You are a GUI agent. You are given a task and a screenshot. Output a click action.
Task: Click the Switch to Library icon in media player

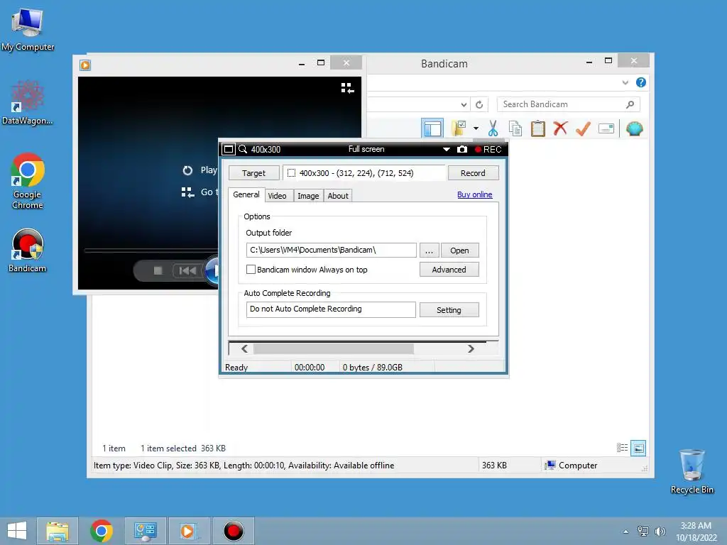click(347, 87)
